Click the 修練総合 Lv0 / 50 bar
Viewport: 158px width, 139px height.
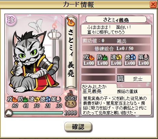(116, 48)
